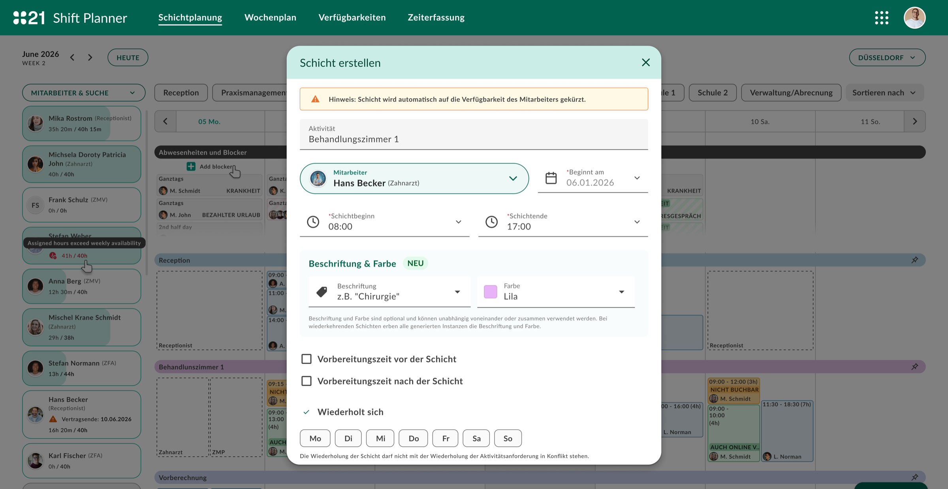Open the apps grid icon
The width and height of the screenshot is (948, 489).
point(882,18)
